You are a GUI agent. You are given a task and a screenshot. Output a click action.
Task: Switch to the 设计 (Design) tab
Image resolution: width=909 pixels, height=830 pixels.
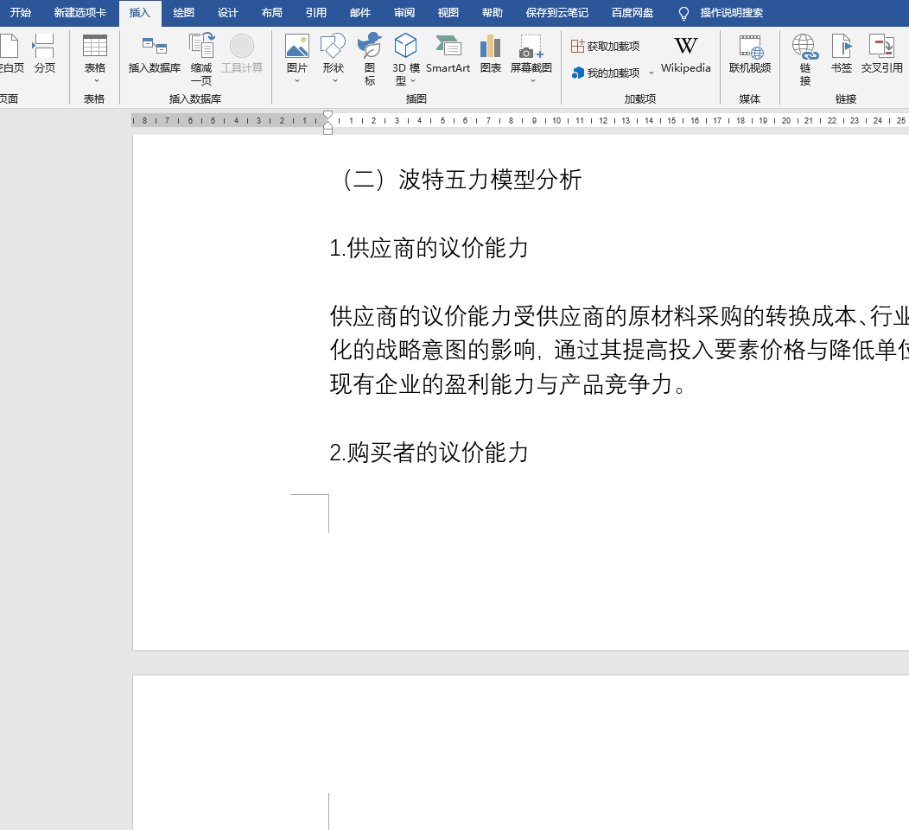point(227,13)
